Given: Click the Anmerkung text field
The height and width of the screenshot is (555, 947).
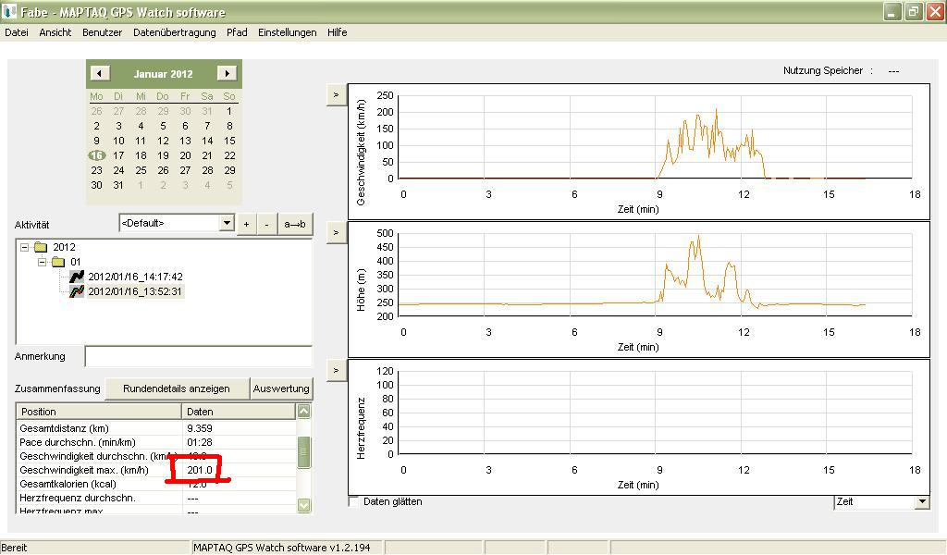Looking at the screenshot, I should (x=198, y=356).
